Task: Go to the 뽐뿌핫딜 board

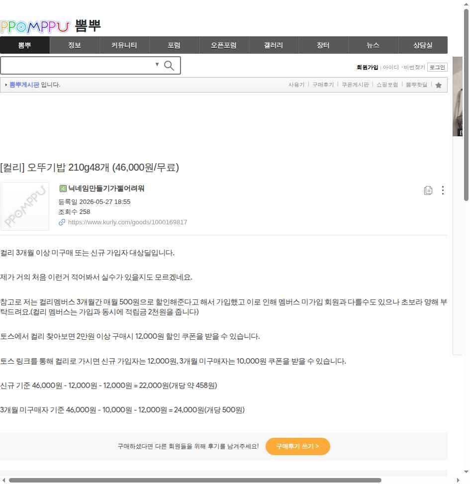Action: pyautogui.click(x=416, y=85)
